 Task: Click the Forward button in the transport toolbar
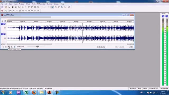click(x=32, y=11)
